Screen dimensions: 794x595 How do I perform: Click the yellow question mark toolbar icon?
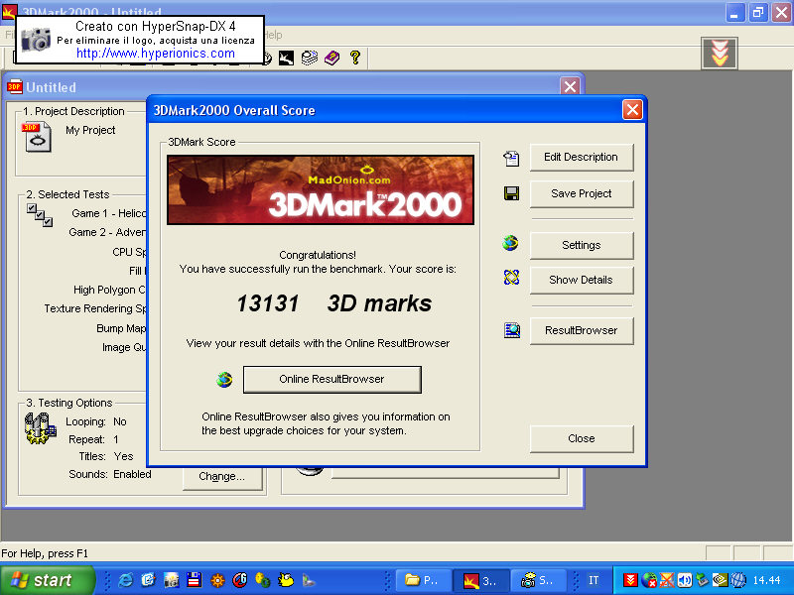(355, 58)
